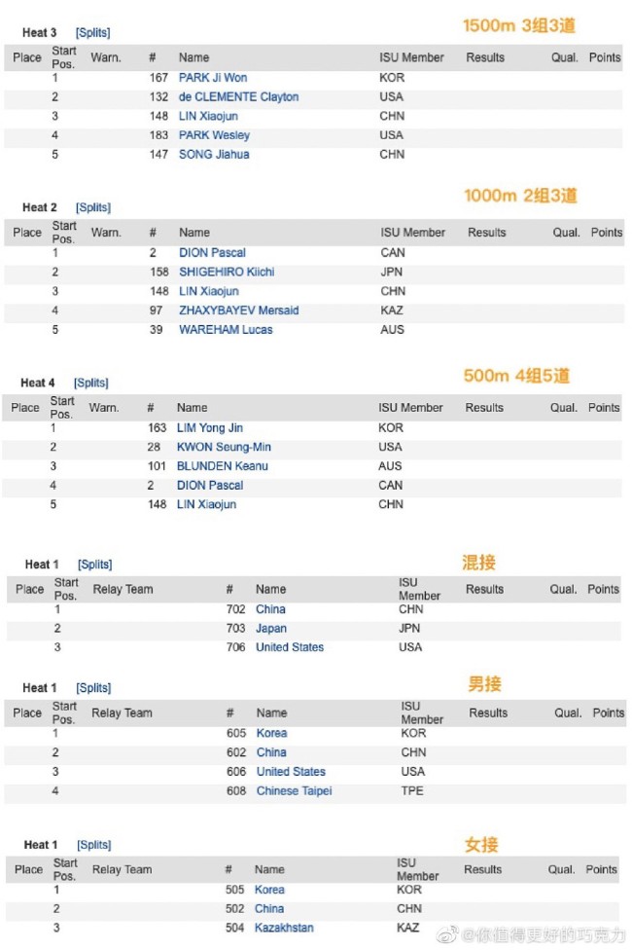Open the Splits link for Heat 4
Viewport: 632px width, 950px height.
91,383
